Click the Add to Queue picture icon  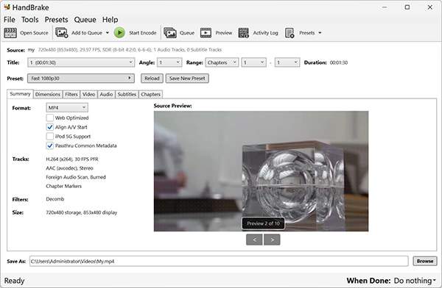pyautogui.click(x=61, y=33)
